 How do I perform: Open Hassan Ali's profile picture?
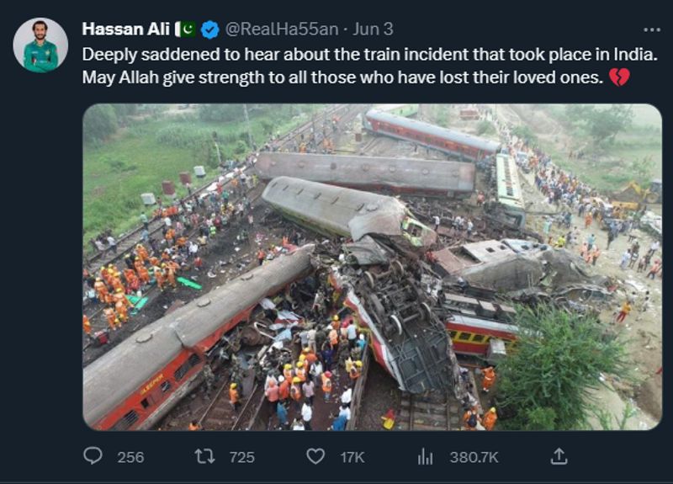coord(40,45)
